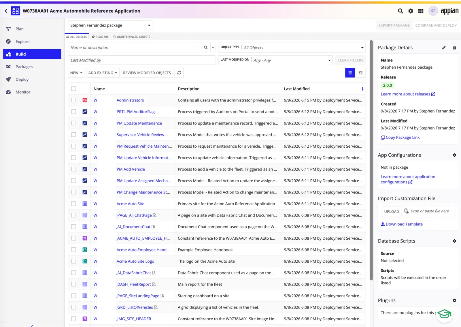Click Download Template link
The image size is (461, 327).
coord(402,224)
